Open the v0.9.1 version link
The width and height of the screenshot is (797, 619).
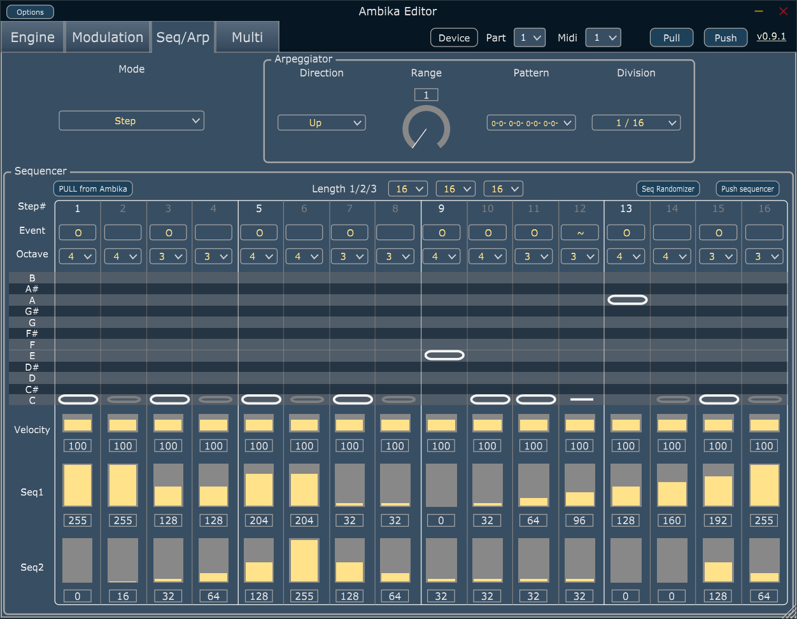pyautogui.click(x=771, y=36)
